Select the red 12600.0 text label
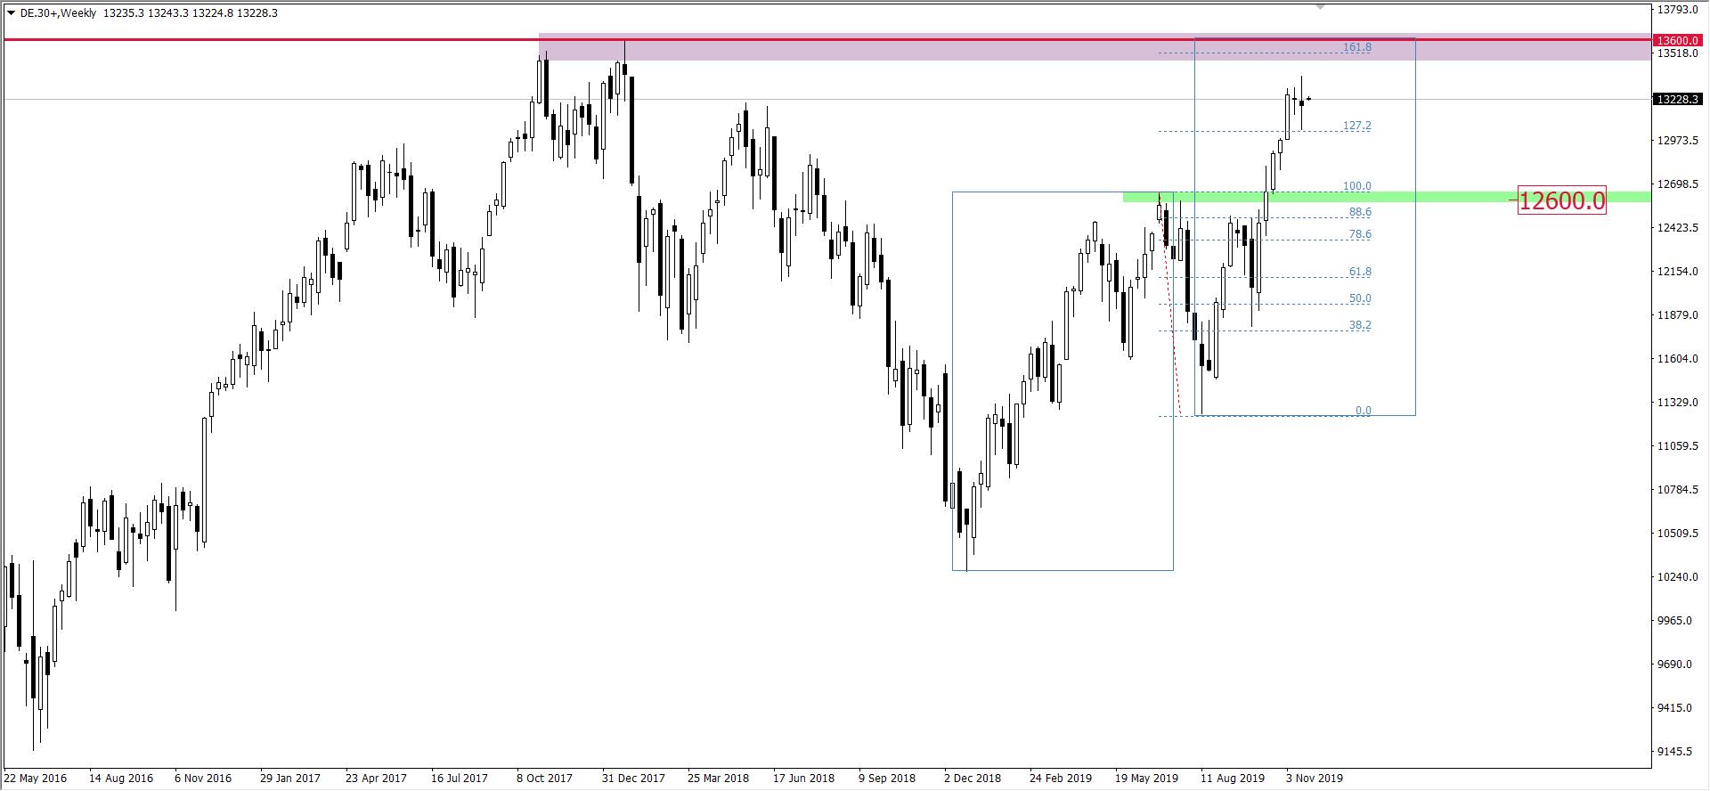 pos(1561,200)
